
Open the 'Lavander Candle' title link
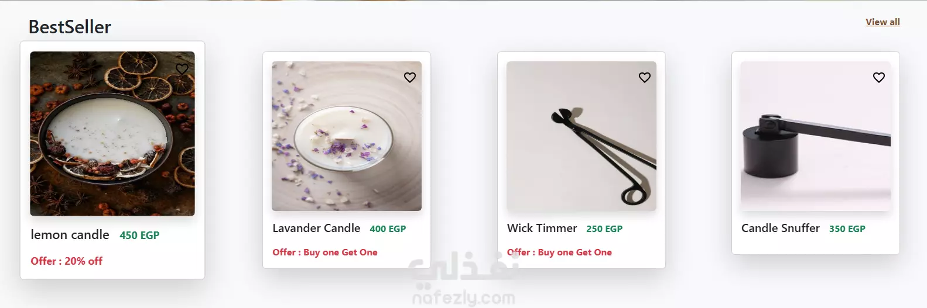(316, 229)
